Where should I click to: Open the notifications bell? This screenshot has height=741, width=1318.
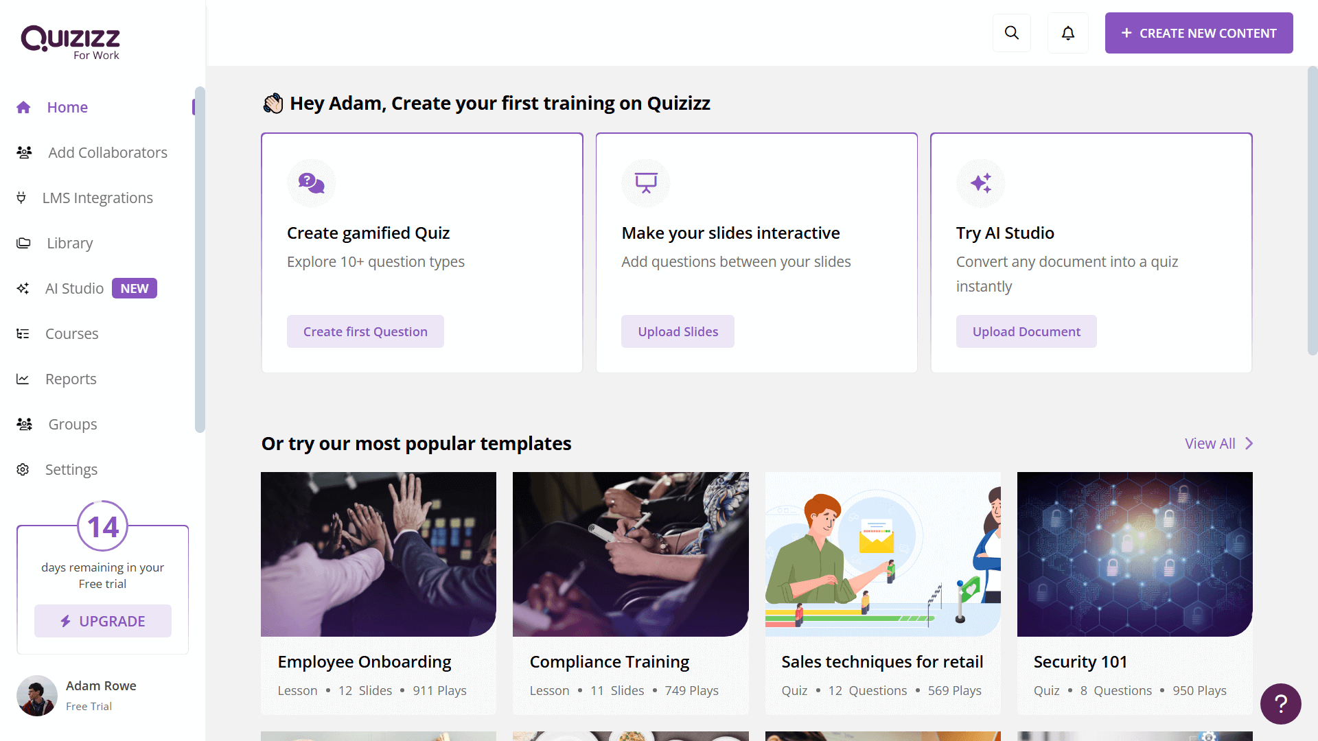pyautogui.click(x=1067, y=33)
